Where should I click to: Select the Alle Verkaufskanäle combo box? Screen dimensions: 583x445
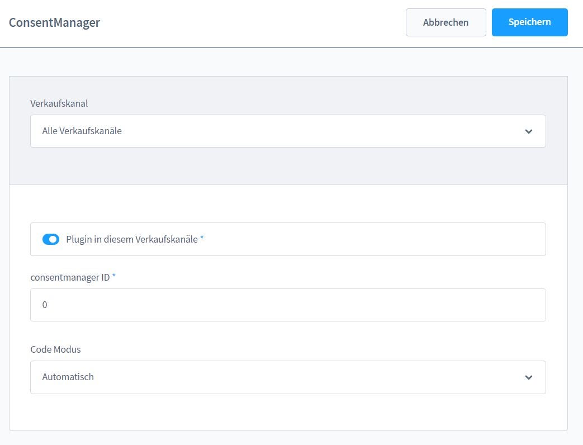point(288,131)
